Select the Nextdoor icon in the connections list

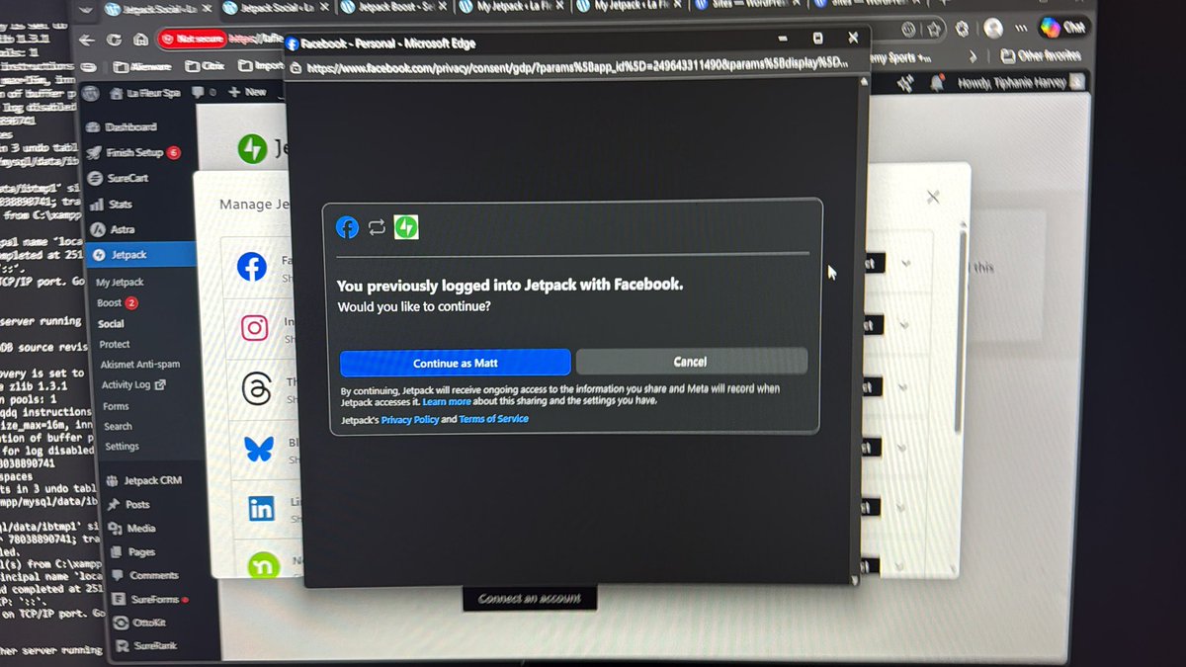[264, 566]
